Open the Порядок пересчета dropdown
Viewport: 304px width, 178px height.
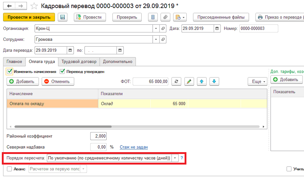(x=175, y=158)
